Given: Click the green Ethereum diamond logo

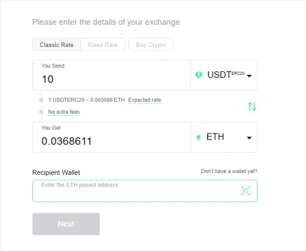Looking at the screenshot, I should coord(198,137).
